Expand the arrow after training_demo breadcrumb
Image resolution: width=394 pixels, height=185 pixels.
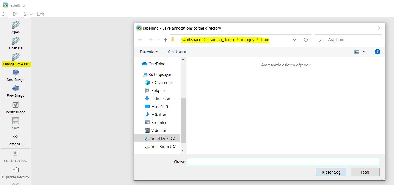tap(238, 39)
